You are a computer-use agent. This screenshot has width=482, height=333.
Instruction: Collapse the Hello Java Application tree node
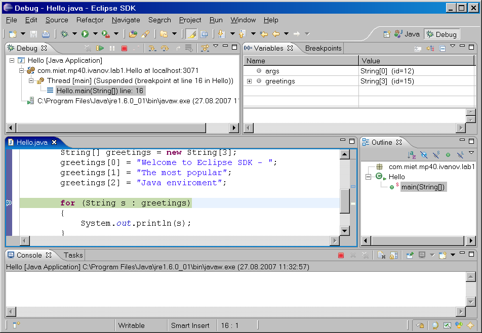coord(12,61)
